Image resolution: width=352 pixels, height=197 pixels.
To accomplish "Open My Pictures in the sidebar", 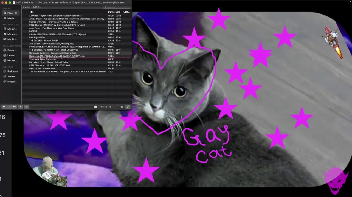I will (10, 39).
